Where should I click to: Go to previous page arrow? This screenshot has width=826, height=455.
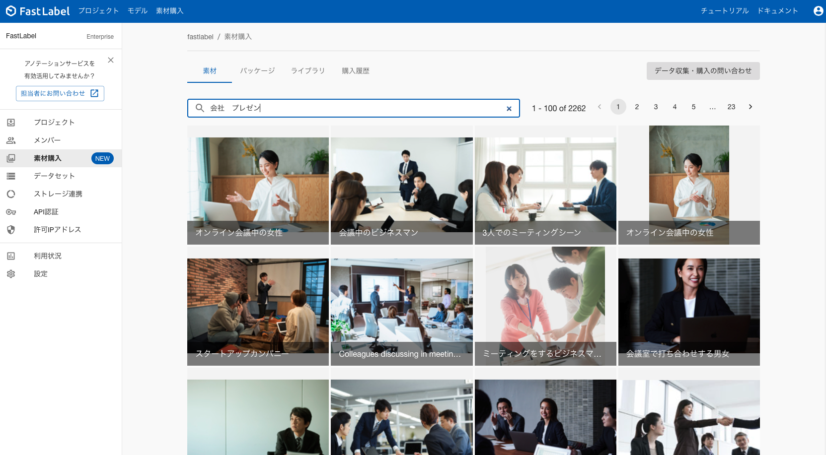pos(600,107)
